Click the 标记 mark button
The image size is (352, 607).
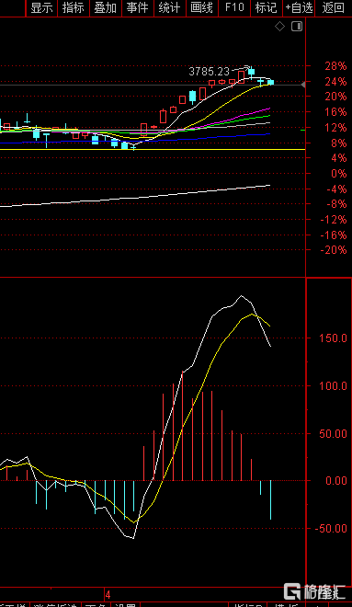tap(267, 7)
